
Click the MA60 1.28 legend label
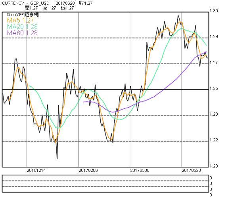click(x=22, y=33)
